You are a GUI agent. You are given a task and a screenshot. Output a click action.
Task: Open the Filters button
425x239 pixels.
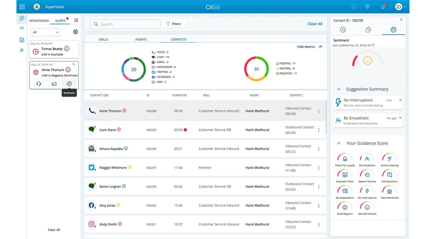[x=174, y=24]
